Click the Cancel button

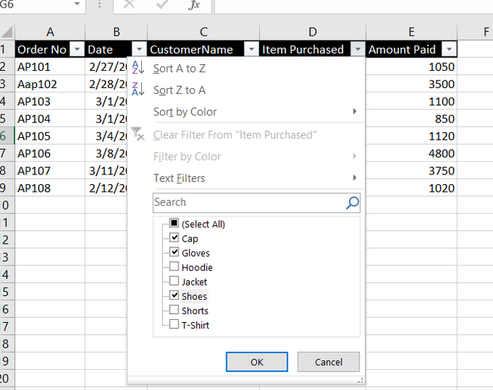tap(329, 362)
